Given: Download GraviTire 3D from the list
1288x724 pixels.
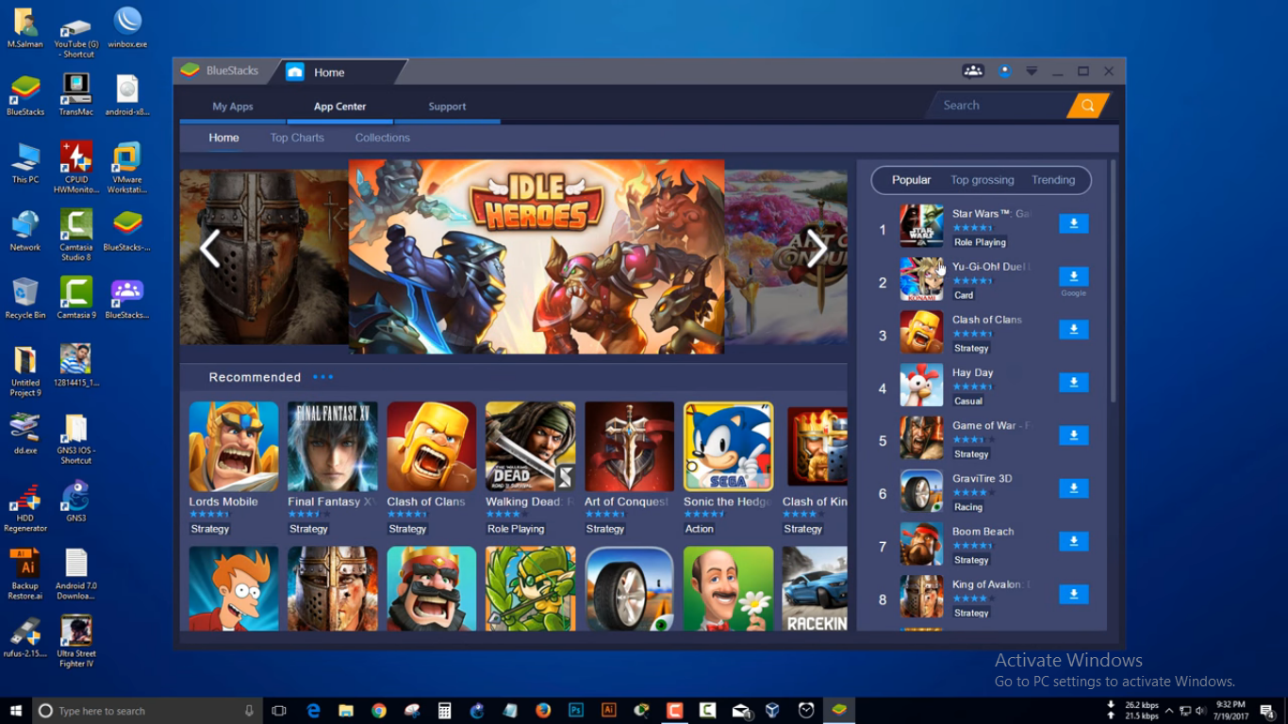Looking at the screenshot, I should point(1074,488).
